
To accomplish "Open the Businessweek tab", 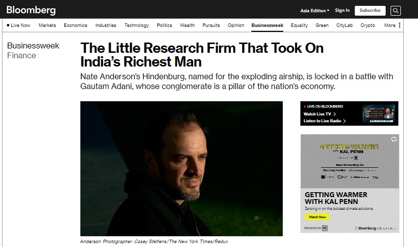I will [268, 25].
